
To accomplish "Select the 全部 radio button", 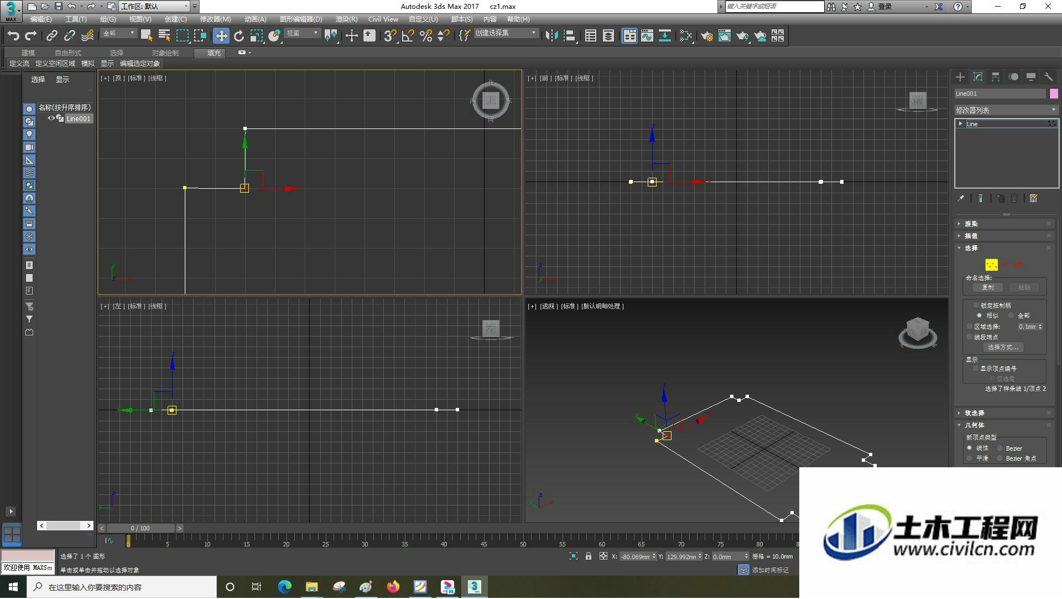I will point(1011,315).
